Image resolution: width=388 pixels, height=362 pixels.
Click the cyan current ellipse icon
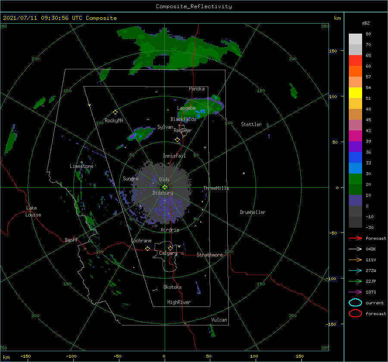tap(355, 303)
